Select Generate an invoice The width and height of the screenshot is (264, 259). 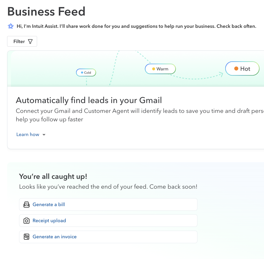55,237
